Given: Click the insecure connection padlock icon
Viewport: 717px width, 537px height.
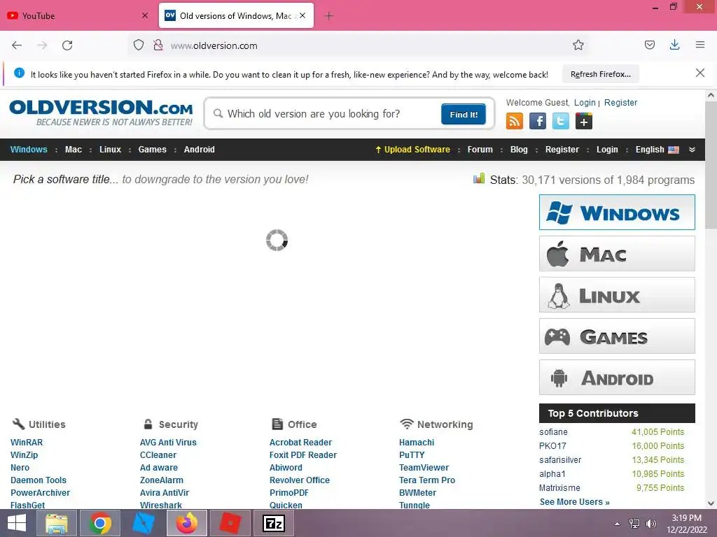Looking at the screenshot, I should [158, 45].
